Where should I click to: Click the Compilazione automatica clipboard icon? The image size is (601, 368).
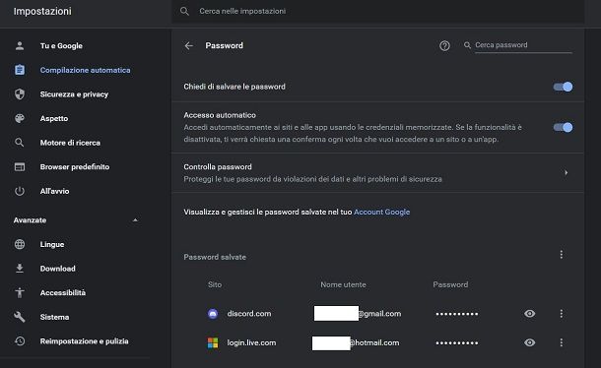(20, 70)
